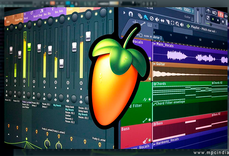Open Love Philter effect on Vocal track

[25, 107]
